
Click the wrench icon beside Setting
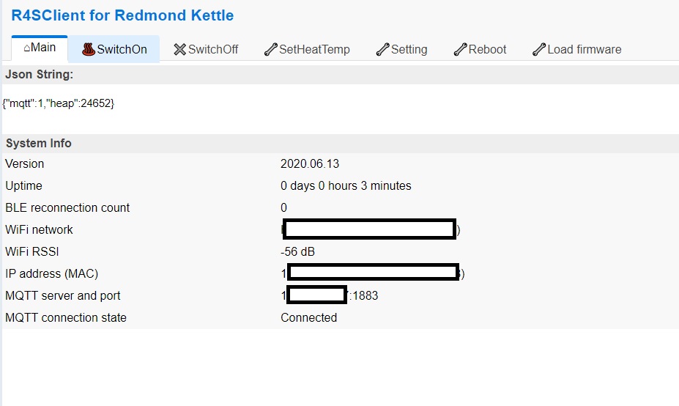coord(382,50)
